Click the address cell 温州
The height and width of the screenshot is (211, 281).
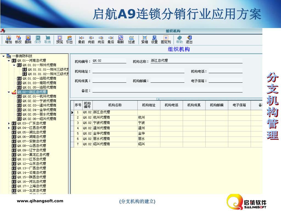coord(149,128)
